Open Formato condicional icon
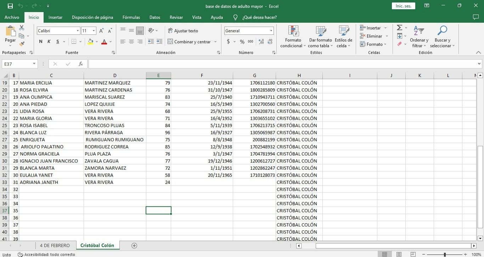The width and height of the screenshot is (484, 257). pyautogui.click(x=293, y=32)
